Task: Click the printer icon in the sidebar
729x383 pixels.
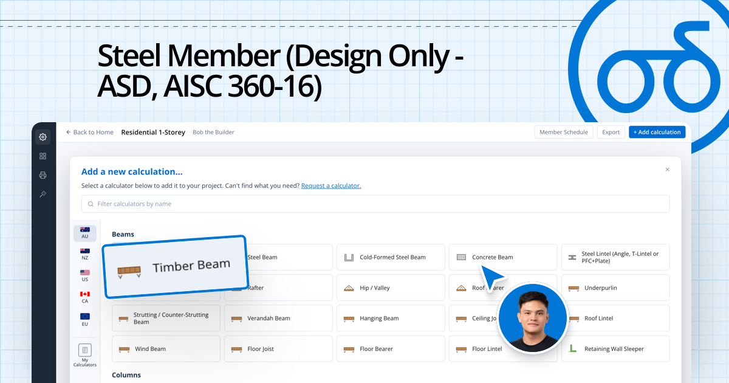Action: 43,175
